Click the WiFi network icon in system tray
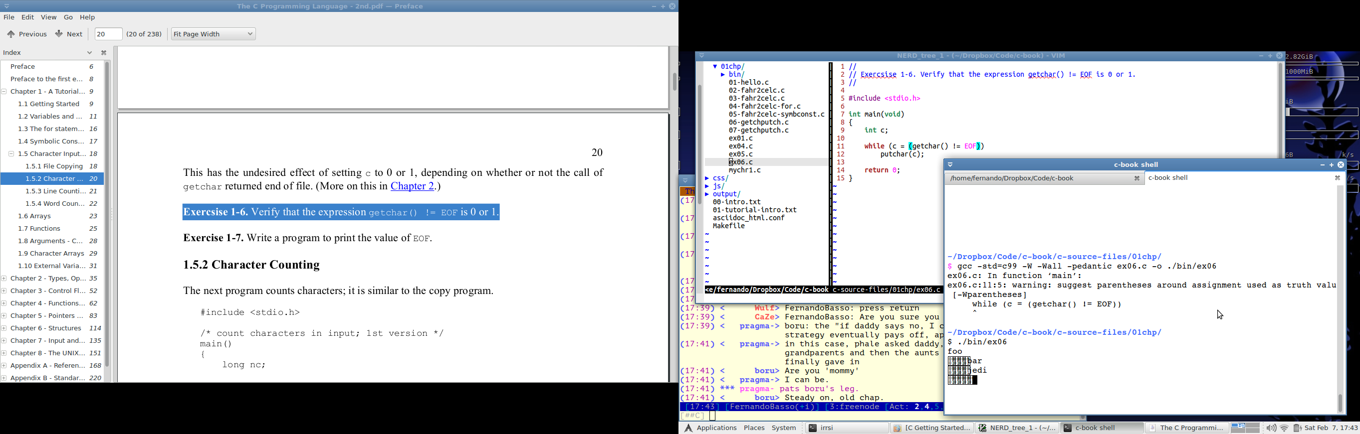 tap(1285, 428)
